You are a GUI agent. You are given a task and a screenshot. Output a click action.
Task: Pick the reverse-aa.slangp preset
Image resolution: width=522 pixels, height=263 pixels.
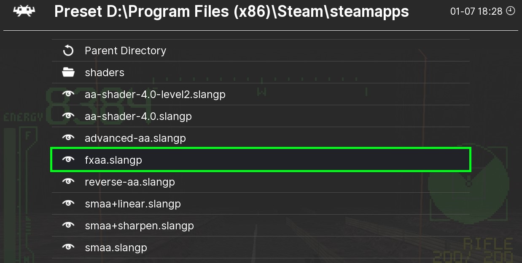[129, 182]
